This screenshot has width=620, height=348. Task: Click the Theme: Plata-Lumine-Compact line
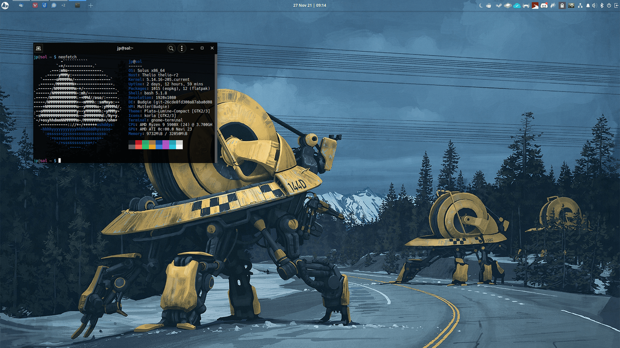pyautogui.click(x=169, y=112)
